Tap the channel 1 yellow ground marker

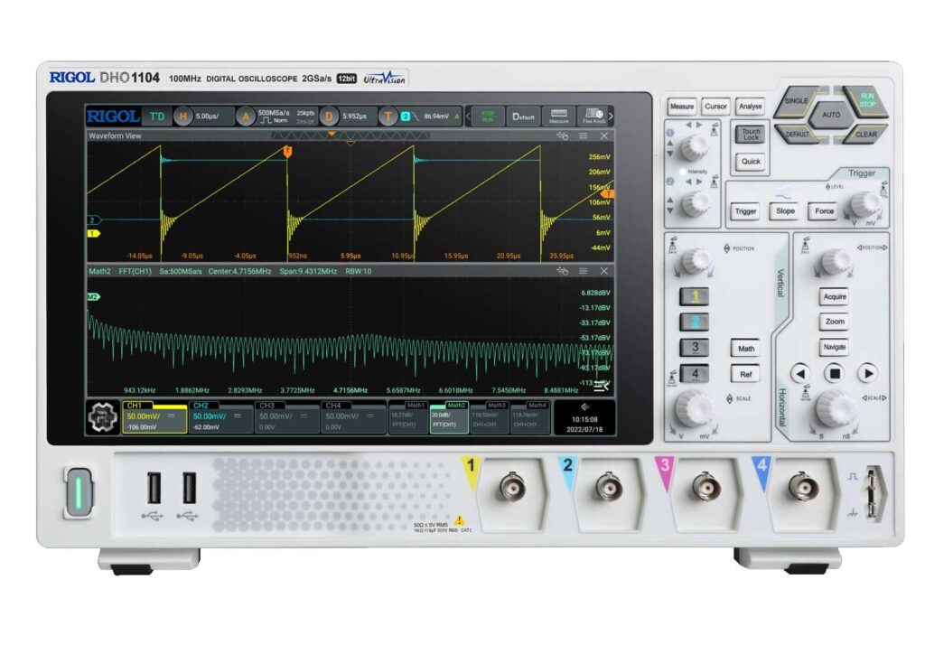tap(93, 234)
